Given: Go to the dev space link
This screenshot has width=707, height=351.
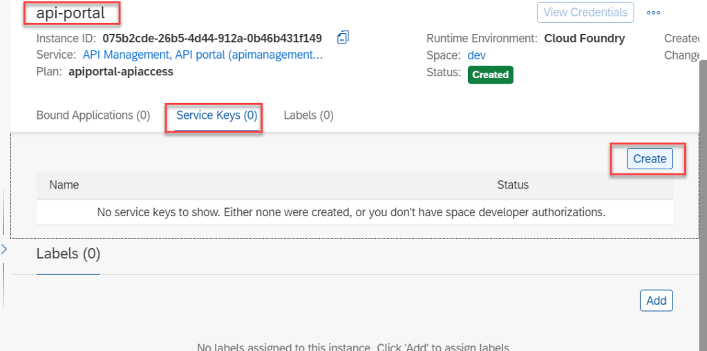Looking at the screenshot, I should coord(475,55).
